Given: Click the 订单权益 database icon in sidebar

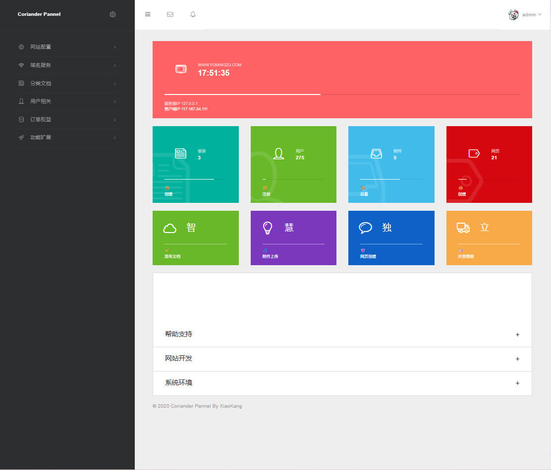Looking at the screenshot, I should point(21,119).
